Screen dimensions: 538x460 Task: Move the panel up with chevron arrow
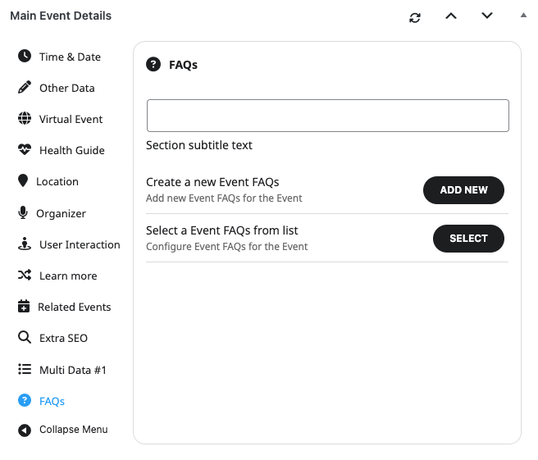pos(451,16)
